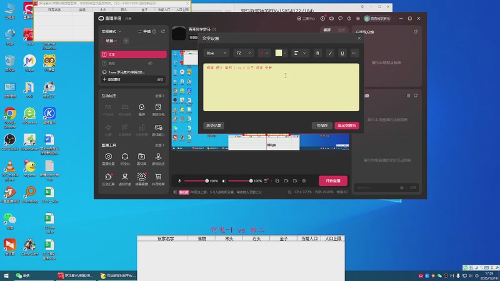Viewport: 500px width, 281px height.
Task: Click the 导播 director switch control
Action: pos(144,32)
